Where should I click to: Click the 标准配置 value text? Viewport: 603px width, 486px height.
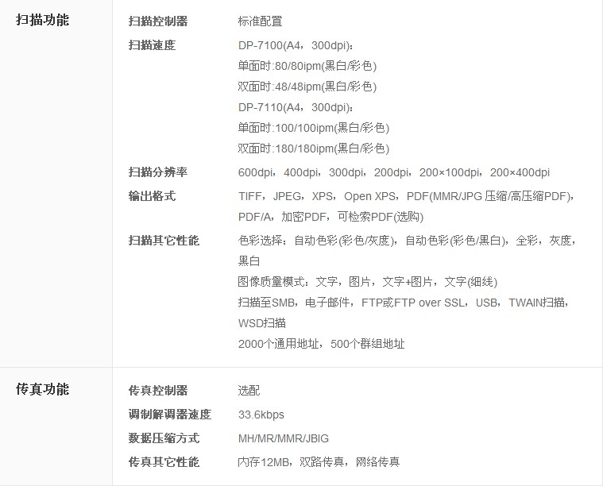[x=260, y=21]
